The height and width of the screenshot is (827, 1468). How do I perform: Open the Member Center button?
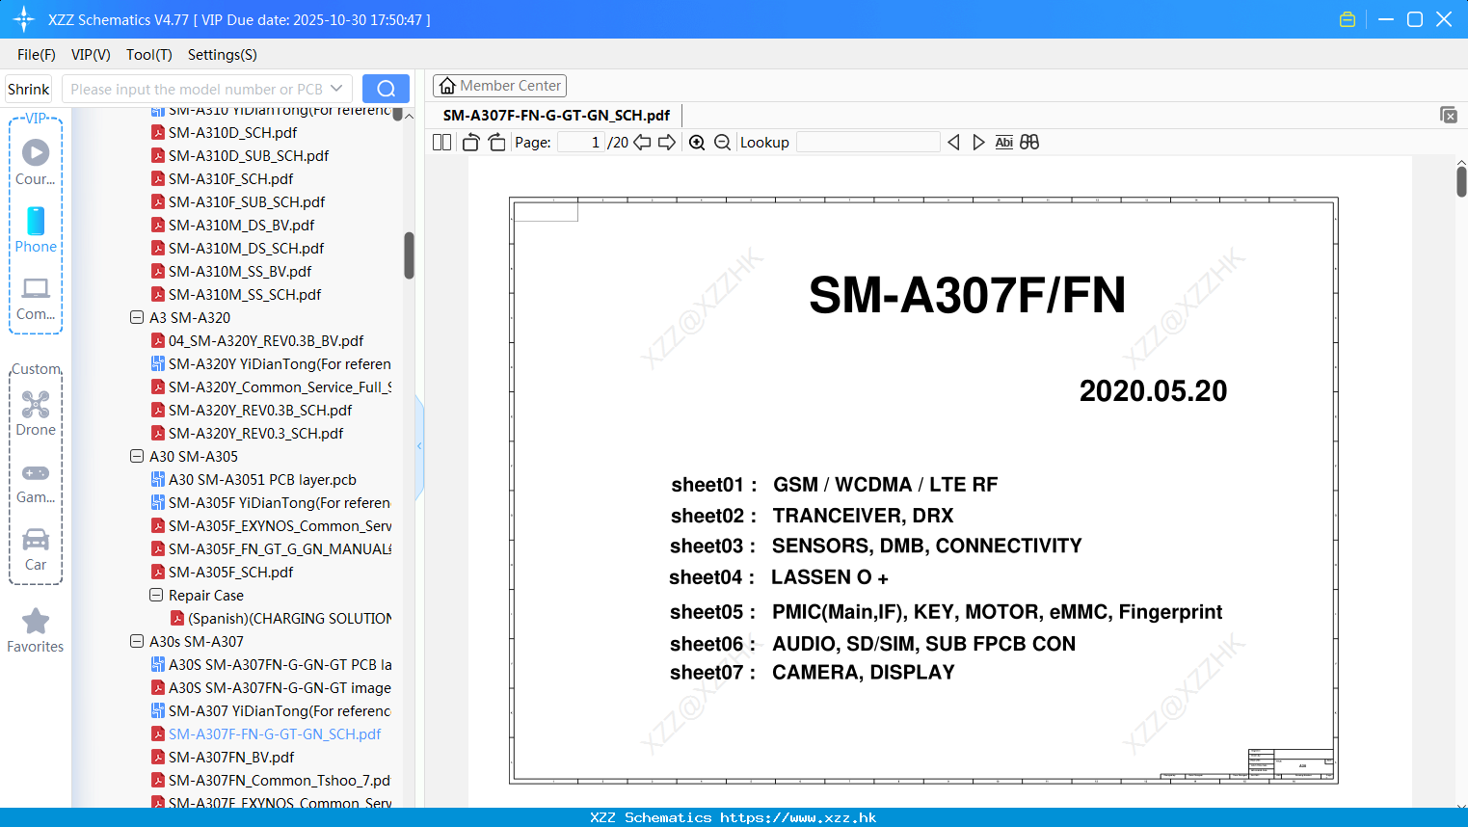tap(499, 86)
